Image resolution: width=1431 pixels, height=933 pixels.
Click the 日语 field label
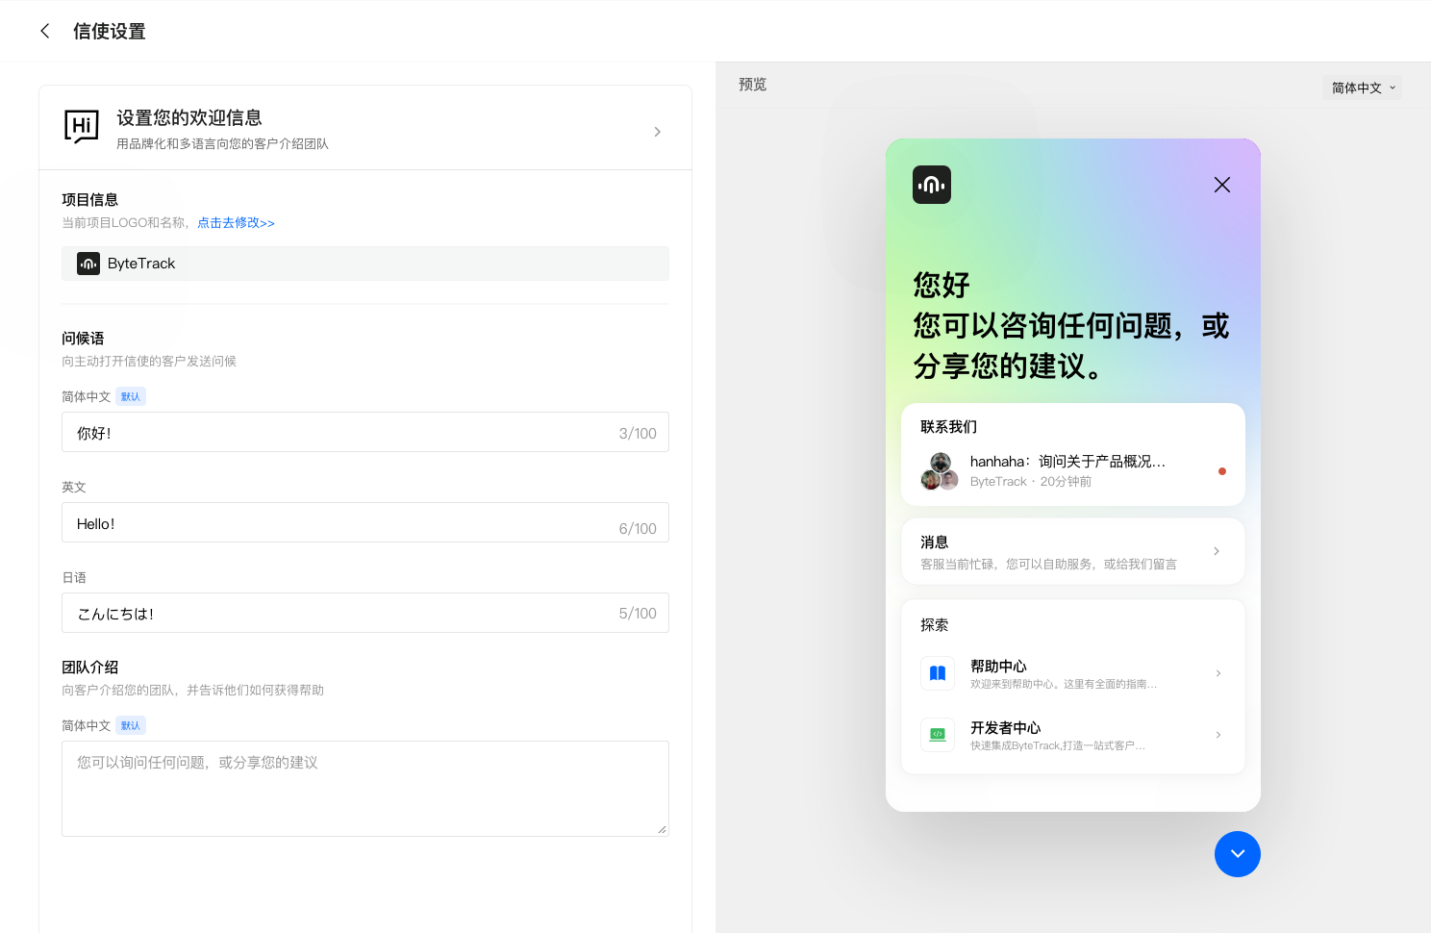[x=74, y=577]
